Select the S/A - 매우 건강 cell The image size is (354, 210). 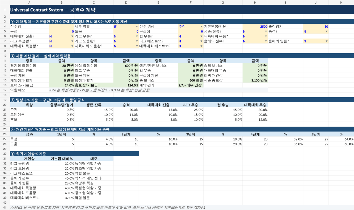(191, 85)
